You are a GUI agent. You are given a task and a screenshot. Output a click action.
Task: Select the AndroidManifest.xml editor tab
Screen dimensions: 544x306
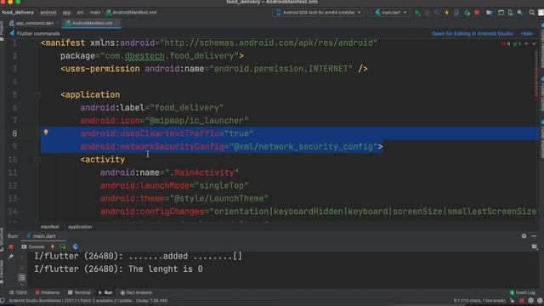(93, 23)
